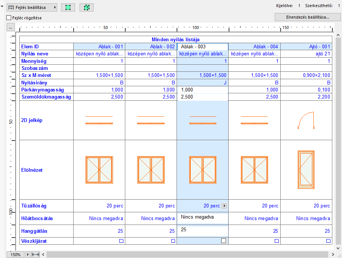Image resolution: width=342 pixels, height=258 pixels.
Task: Select the Mennyiség row header
Action: [x=46, y=61]
